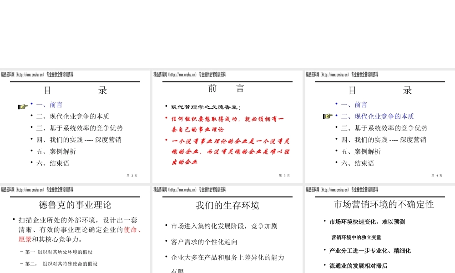This screenshot has width=455, height=273.
Task: Open the 我们的生存环境 slide
Action: coord(227,206)
